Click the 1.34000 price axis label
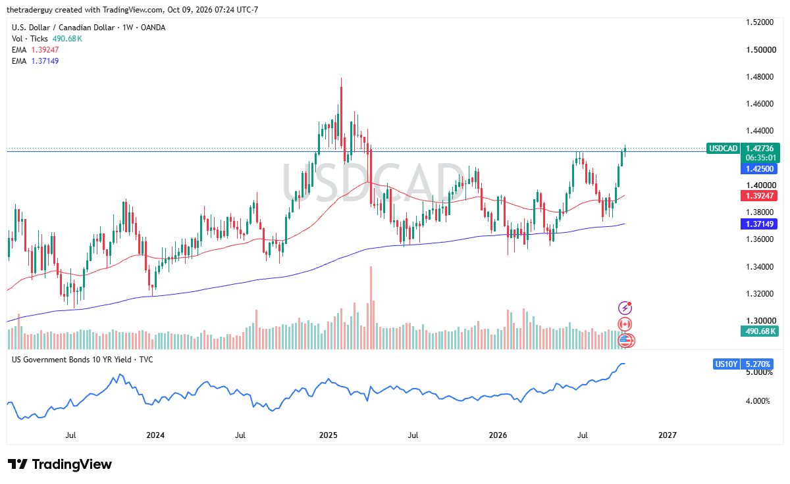 click(x=760, y=266)
